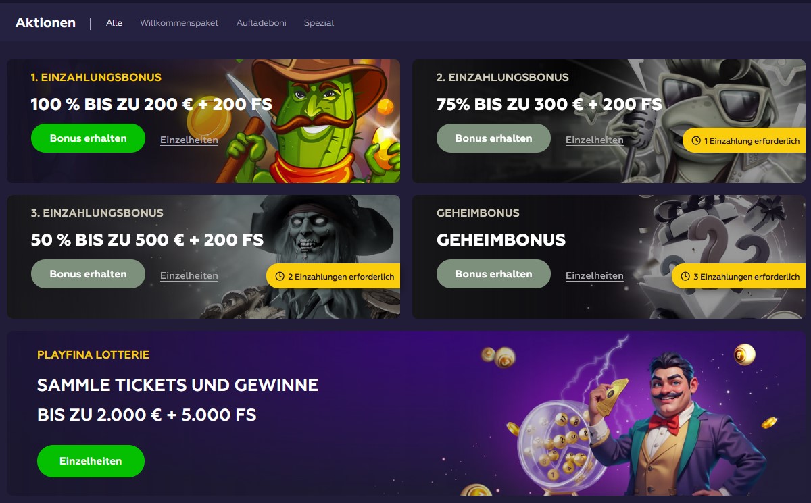This screenshot has width=811, height=503.
Task: Click the green Einzelheiten button for Playfina Lotterie
Action: click(x=91, y=461)
